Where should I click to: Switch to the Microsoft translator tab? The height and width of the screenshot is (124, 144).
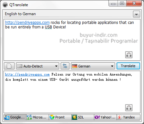(x=37, y=117)
